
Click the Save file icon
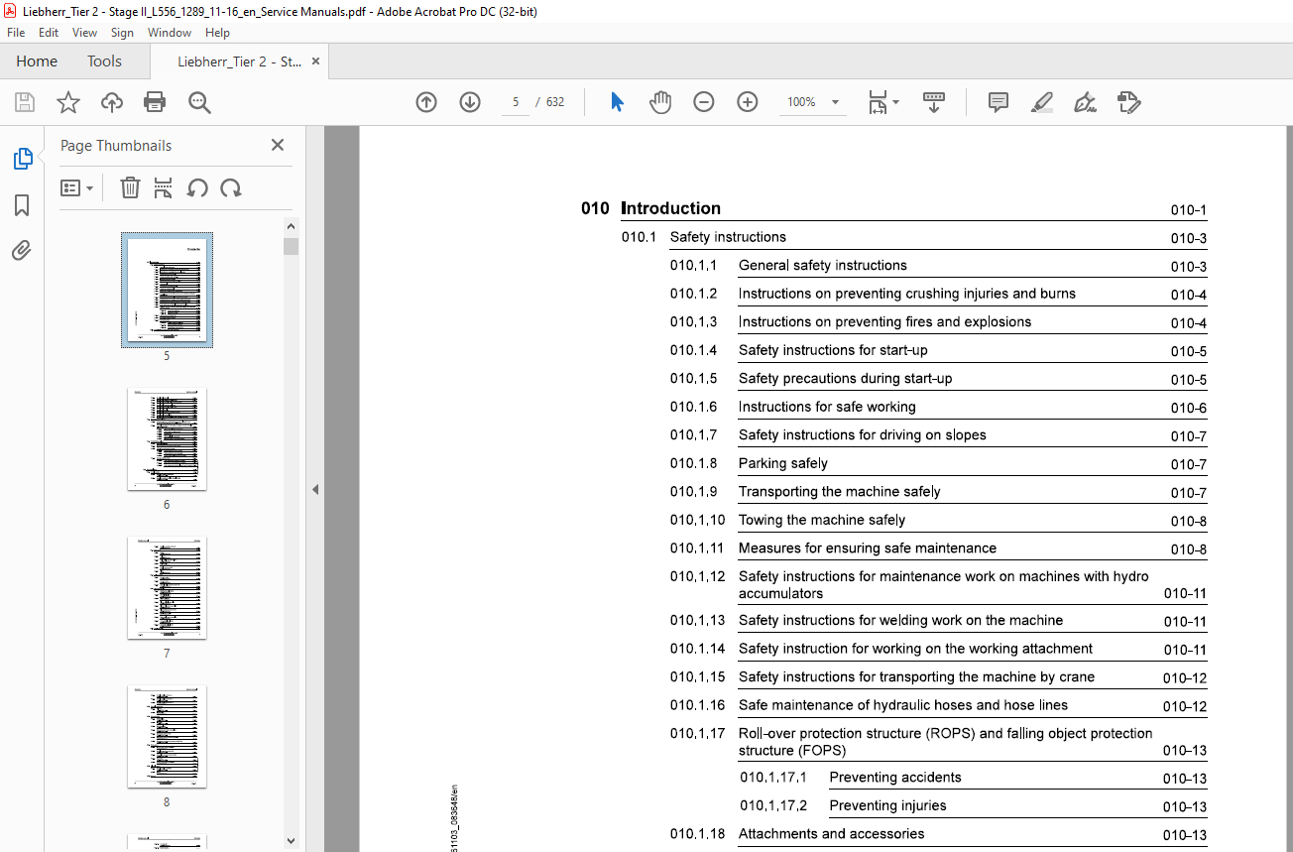click(x=25, y=102)
